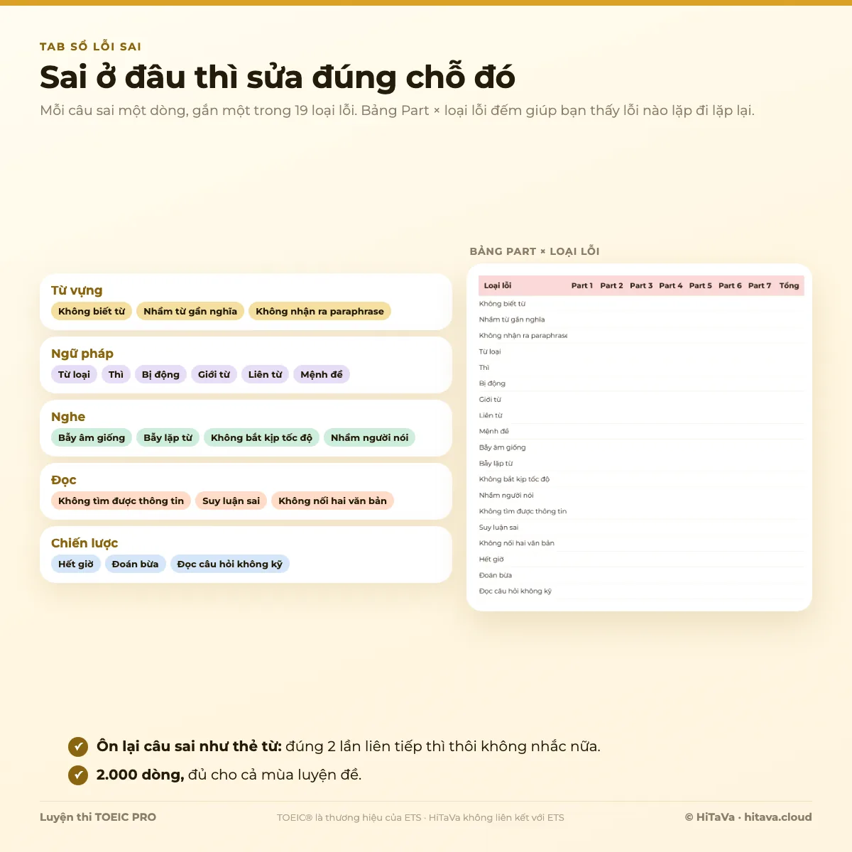Image resolution: width=852 pixels, height=852 pixels.
Task: Click the "Ngữ pháp" group heading
Action: [82, 354]
